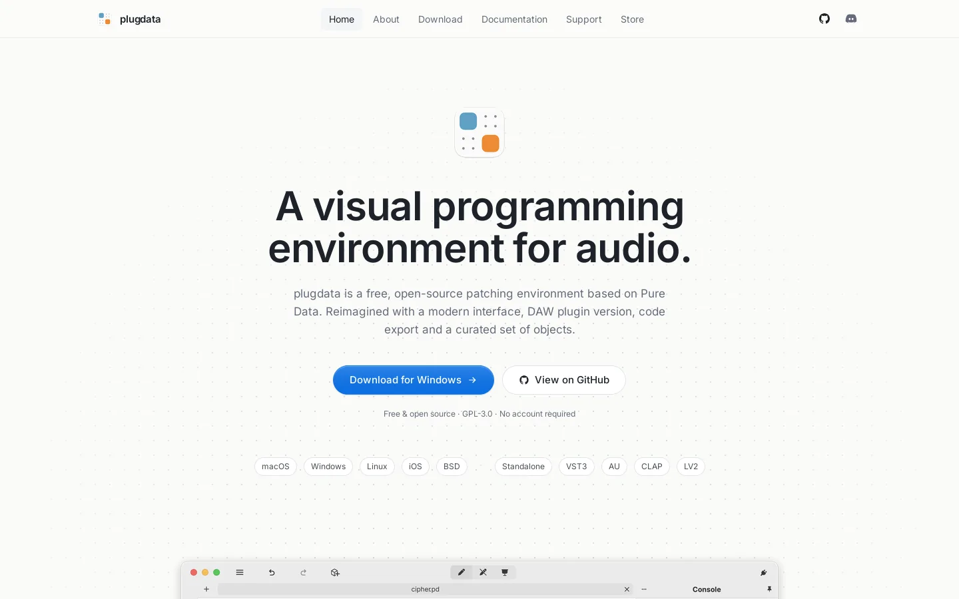
Task: Click the redo arrow in app preview
Action: pos(304,572)
